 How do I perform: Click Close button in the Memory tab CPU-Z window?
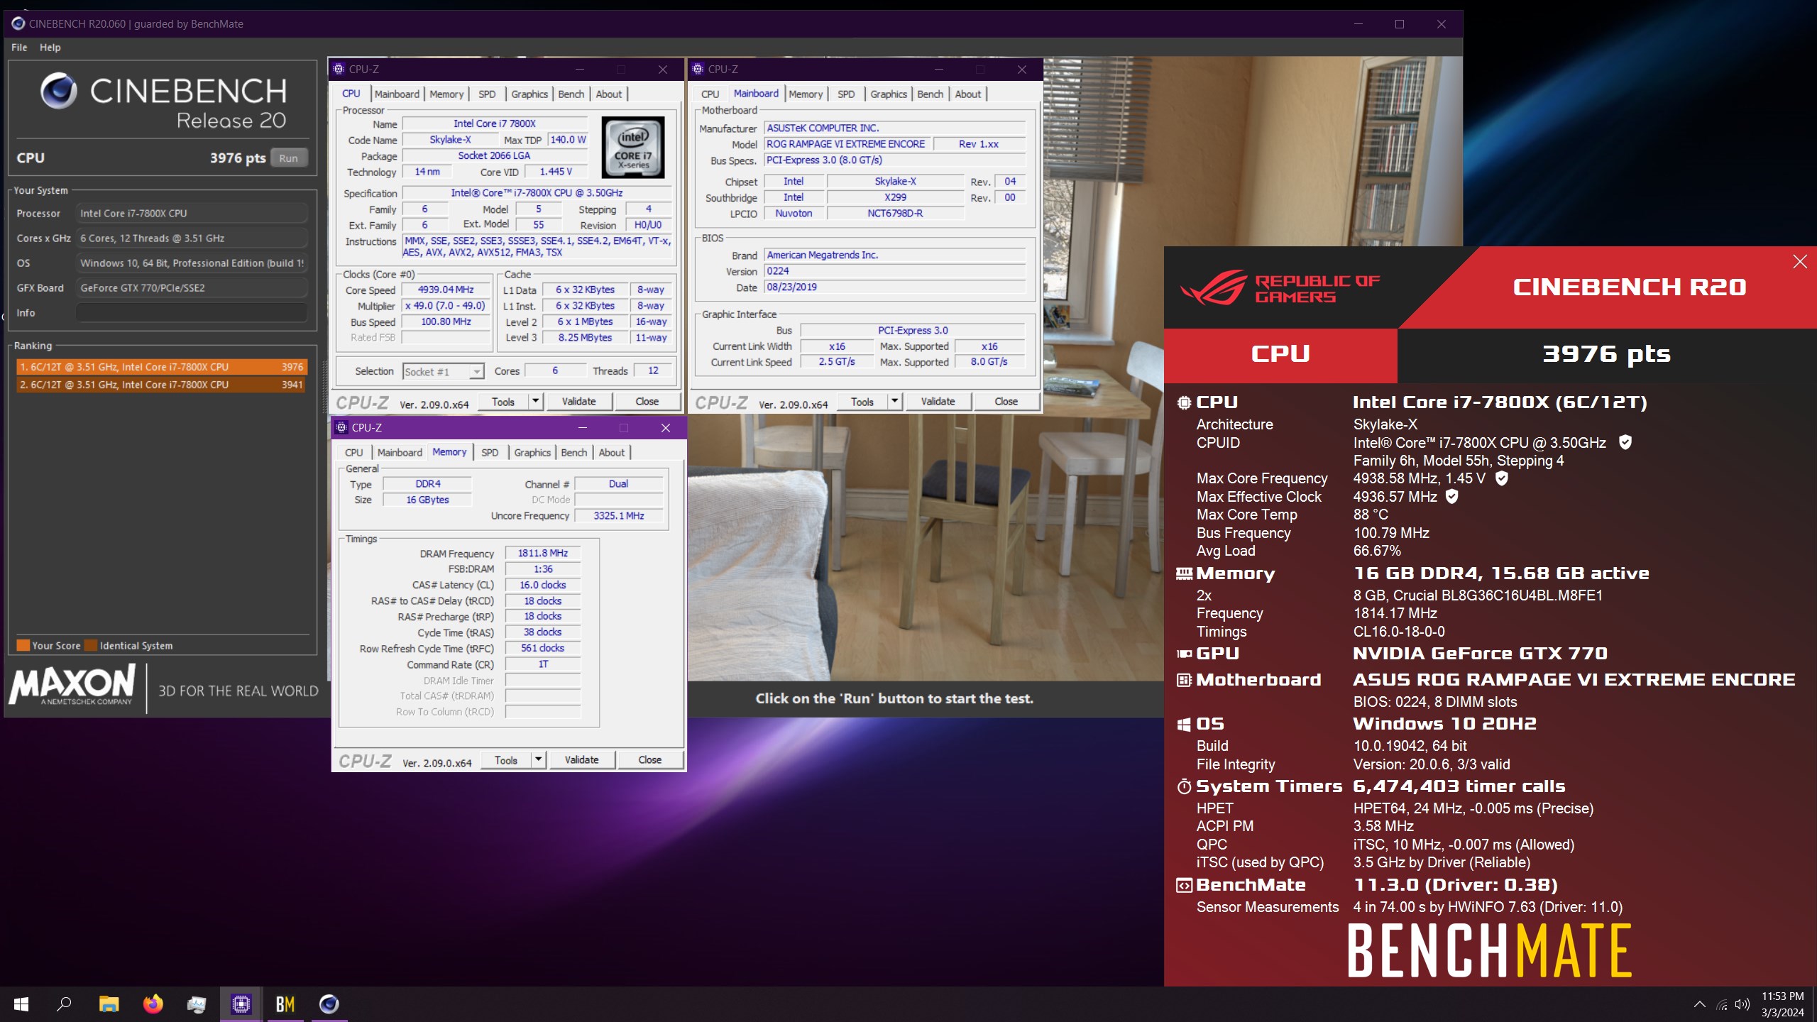click(x=649, y=759)
